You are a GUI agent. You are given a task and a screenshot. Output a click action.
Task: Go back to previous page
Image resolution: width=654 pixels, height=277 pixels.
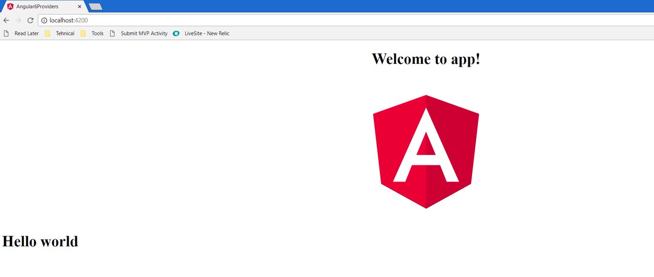click(x=6, y=20)
